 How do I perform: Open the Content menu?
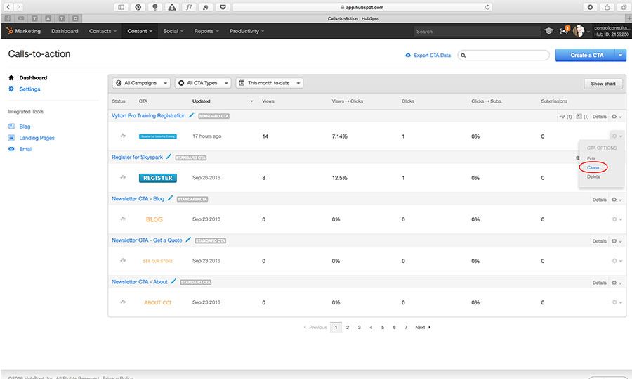pos(140,31)
